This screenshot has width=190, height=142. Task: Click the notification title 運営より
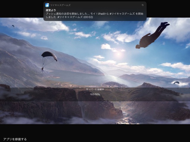coord(51,10)
